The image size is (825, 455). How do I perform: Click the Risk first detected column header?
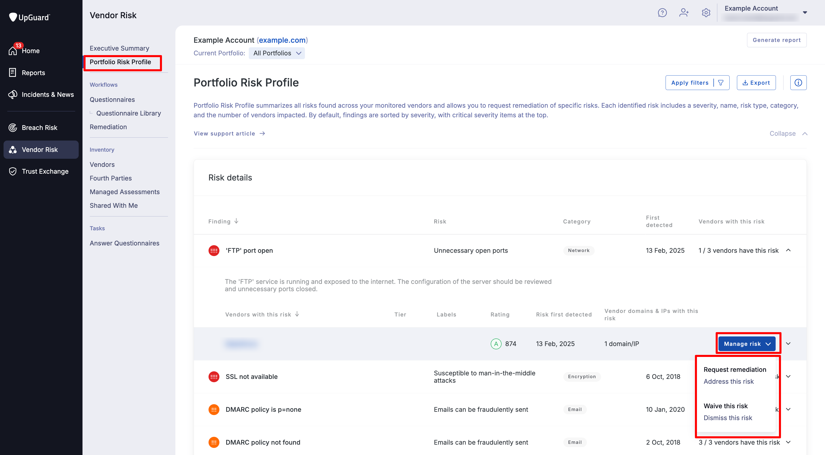pyautogui.click(x=564, y=314)
